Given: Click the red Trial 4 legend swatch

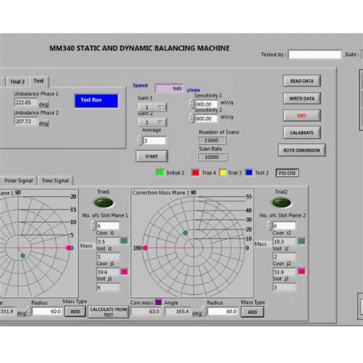Looking at the screenshot, I should coord(195,172).
